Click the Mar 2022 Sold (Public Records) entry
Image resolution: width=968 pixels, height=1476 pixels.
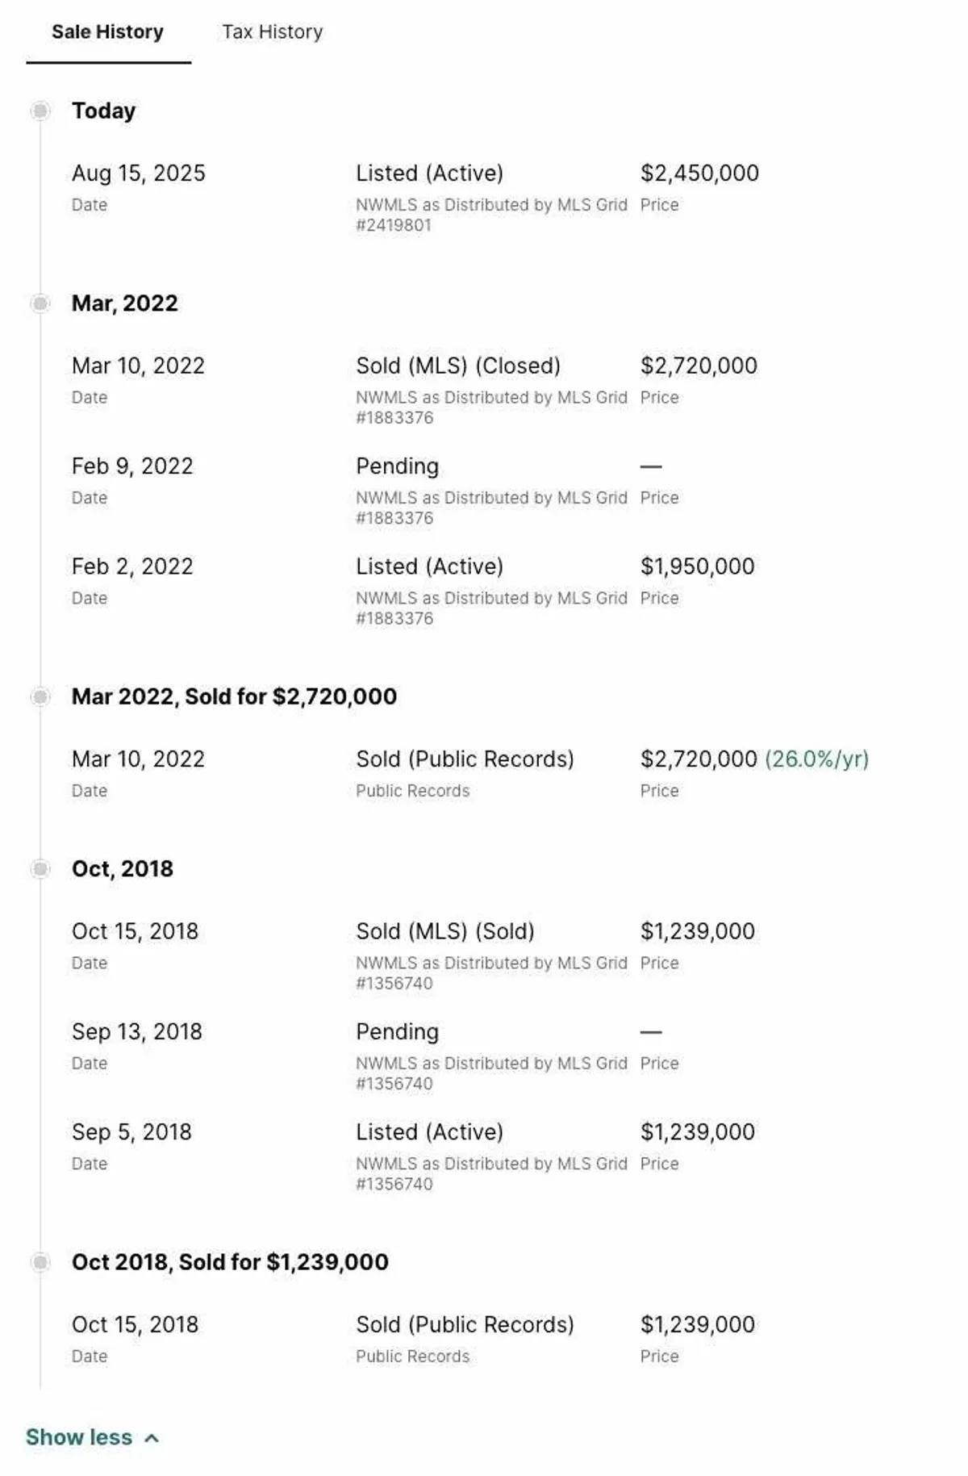(465, 759)
